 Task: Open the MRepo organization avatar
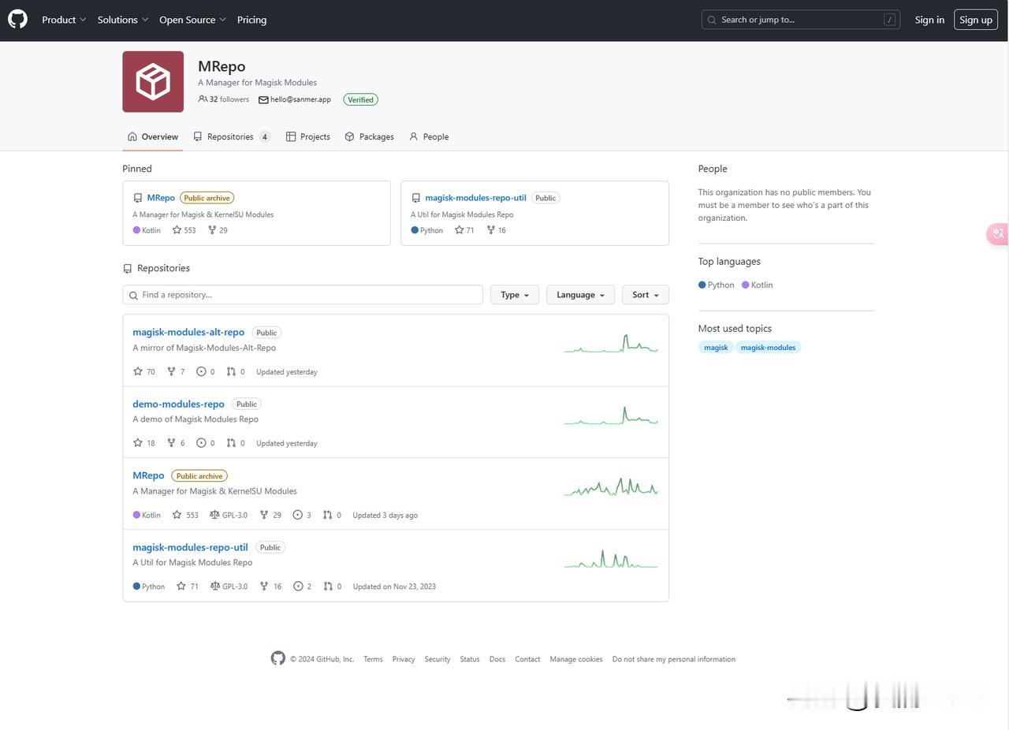(153, 82)
